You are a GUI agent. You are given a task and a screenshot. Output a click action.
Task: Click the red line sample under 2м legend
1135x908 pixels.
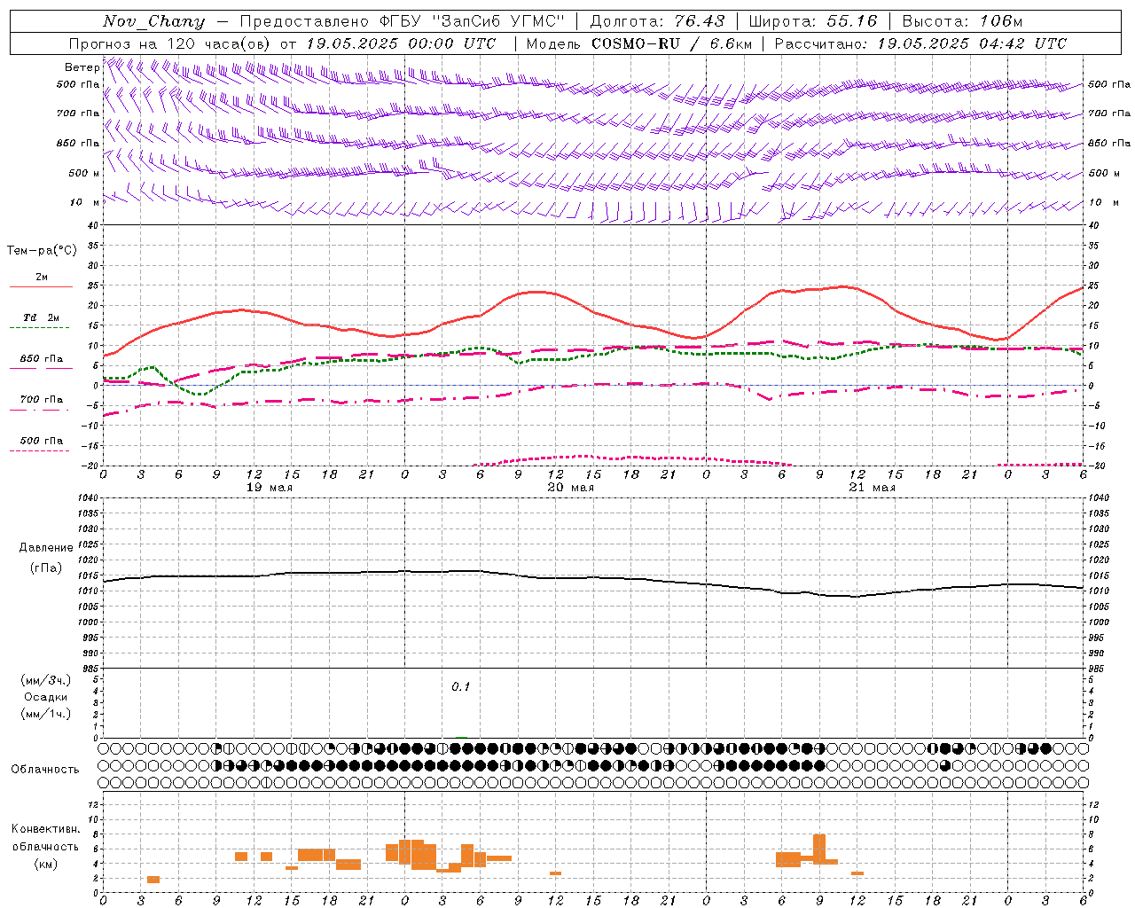(42, 287)
